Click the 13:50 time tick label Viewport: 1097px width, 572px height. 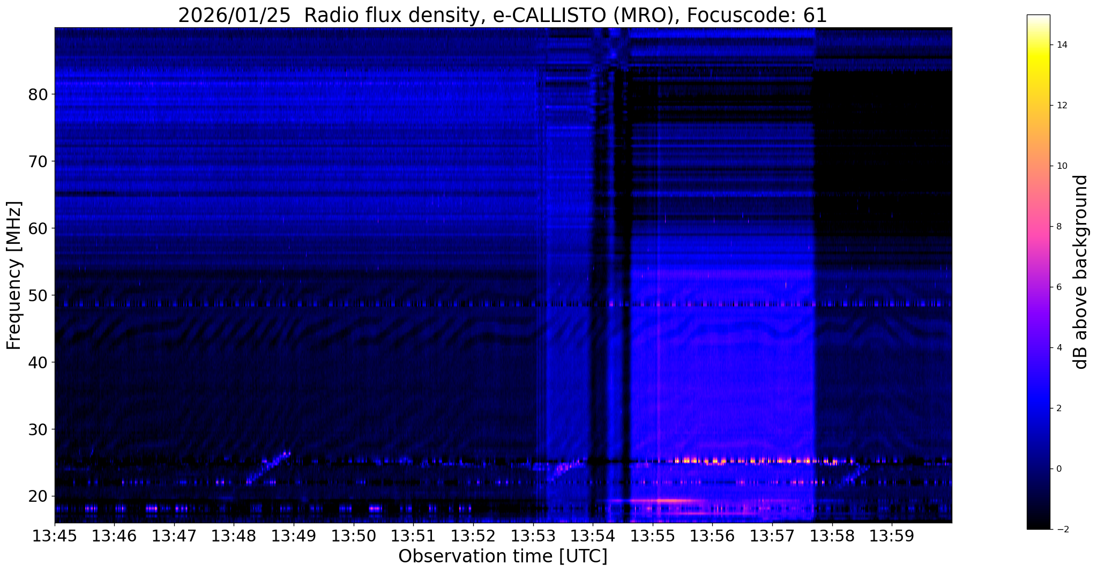354,536
